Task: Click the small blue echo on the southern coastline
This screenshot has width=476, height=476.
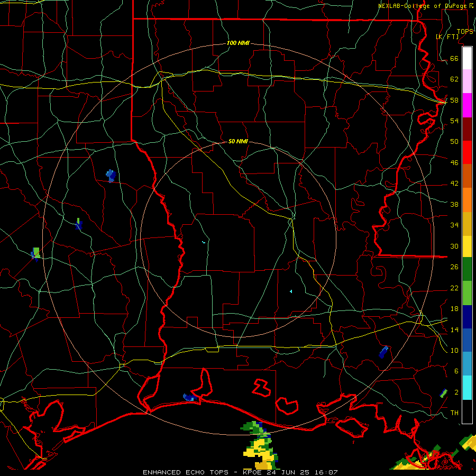Action: tap(189, 397)
